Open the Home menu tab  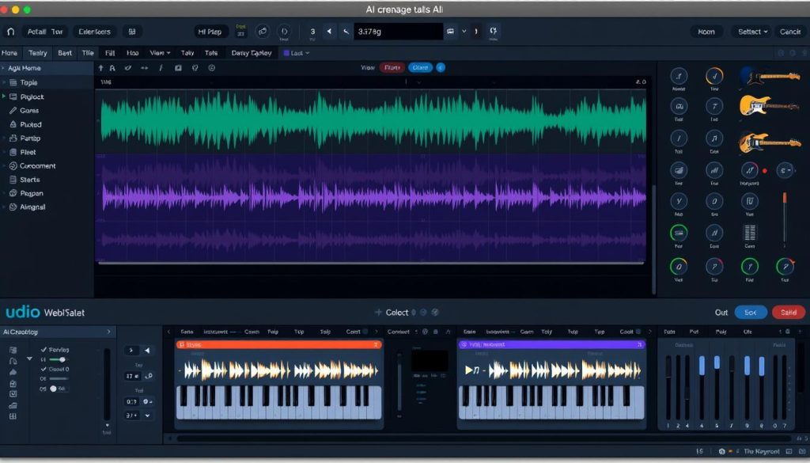point(9,53)
